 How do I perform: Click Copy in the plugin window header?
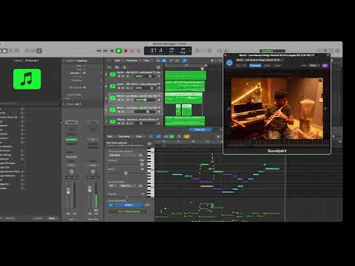click(x=267, y=66)
